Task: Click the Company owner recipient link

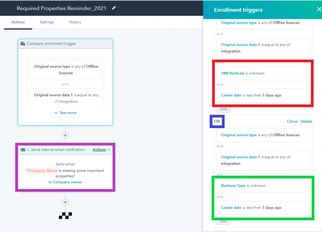Action: pyautogui.click(x=67, y=182)
